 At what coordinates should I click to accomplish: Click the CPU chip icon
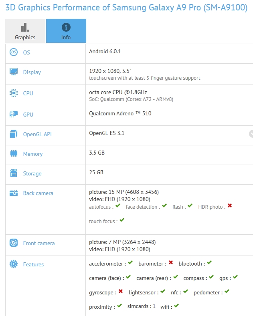[14, 93]
